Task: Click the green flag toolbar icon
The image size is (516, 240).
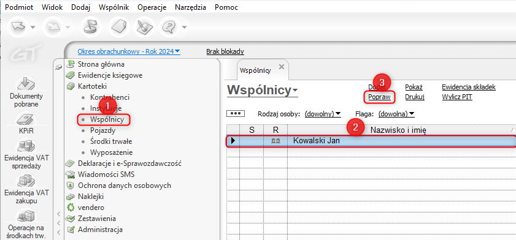Action: pos(90,27)
